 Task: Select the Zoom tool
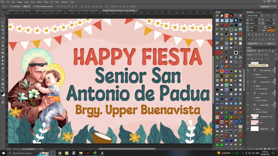coord(3,87)
